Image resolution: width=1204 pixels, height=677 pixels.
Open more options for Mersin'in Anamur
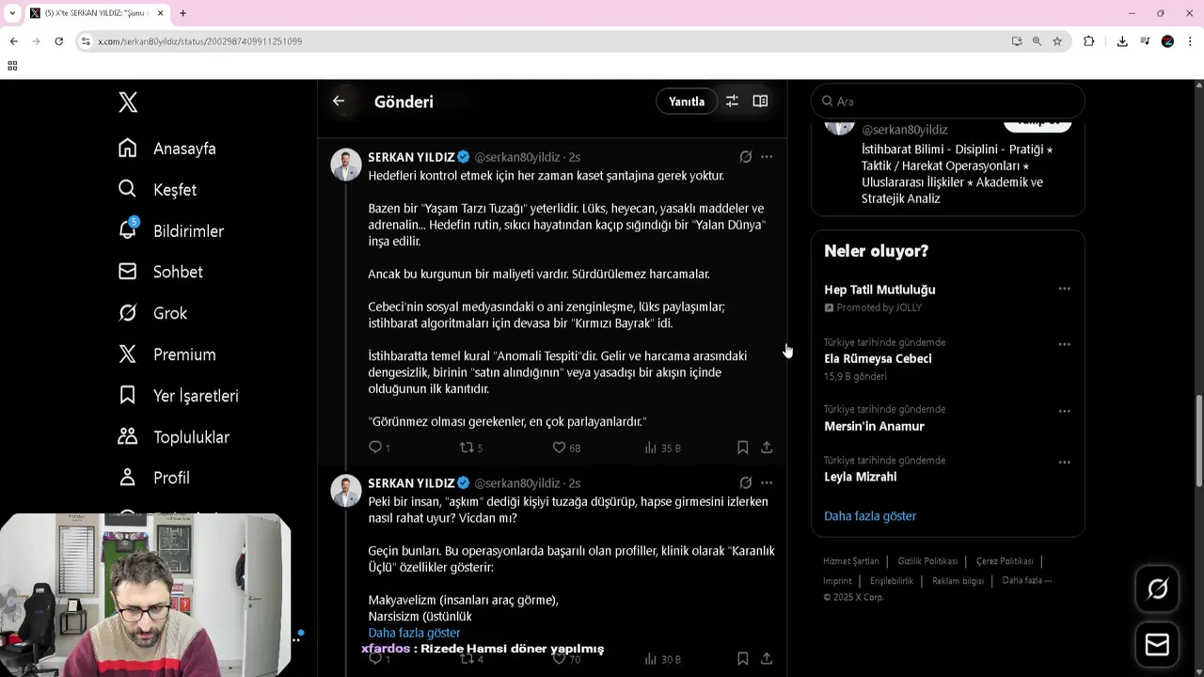pyautogui.click(x=1064, y=411)
